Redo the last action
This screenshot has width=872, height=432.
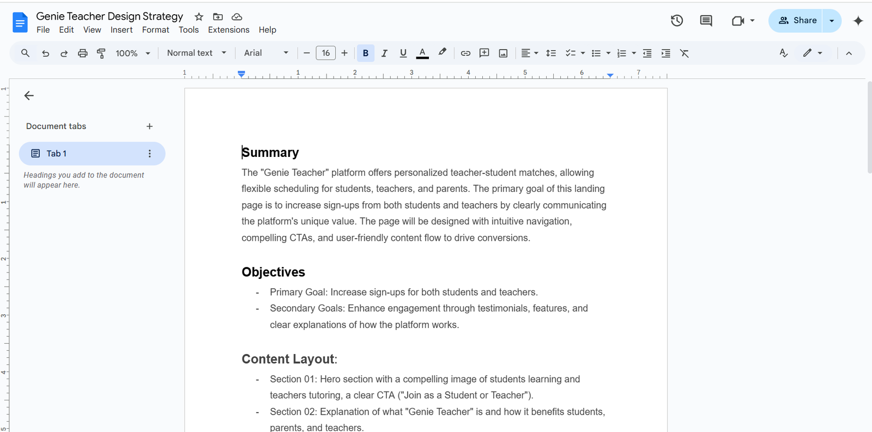tap(64, 53)
